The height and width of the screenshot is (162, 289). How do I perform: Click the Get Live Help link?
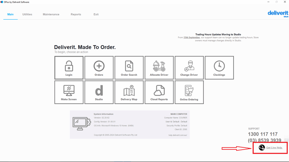(x=274, y=147)
